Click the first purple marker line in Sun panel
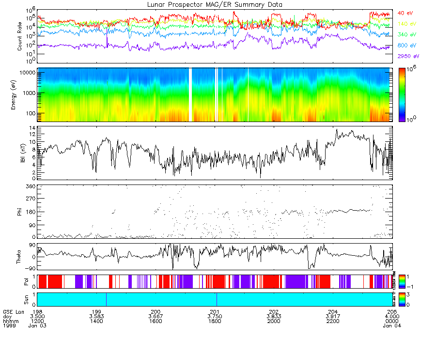The width and height of the screenshot is (436, 339). (x=106, y=299)
